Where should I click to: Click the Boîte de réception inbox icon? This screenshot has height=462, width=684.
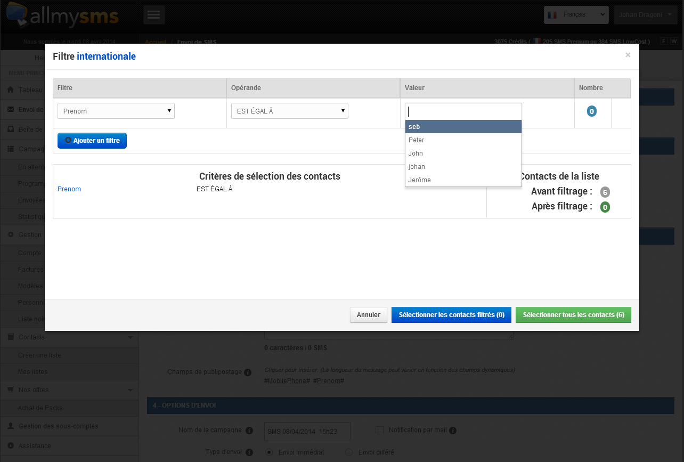click(11, 129)
